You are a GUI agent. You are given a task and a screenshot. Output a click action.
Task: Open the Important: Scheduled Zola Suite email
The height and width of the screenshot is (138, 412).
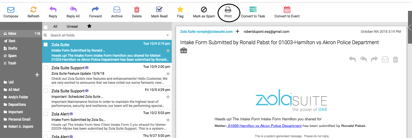(x=107, y=98)
